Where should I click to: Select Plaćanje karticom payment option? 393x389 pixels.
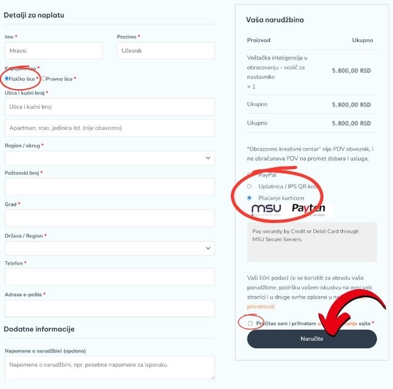pyautogui.click(x=249, y=198)
